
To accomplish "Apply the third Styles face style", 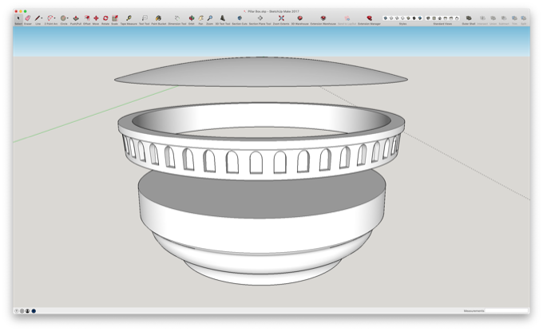I will click(x=397, y=18).
